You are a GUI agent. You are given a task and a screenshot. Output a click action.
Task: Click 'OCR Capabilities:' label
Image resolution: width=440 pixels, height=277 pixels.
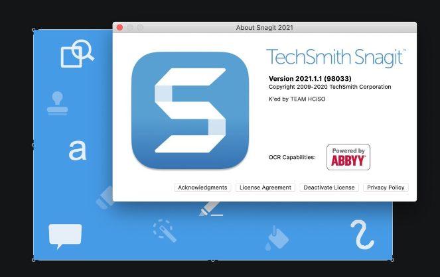tap(292, 157)
